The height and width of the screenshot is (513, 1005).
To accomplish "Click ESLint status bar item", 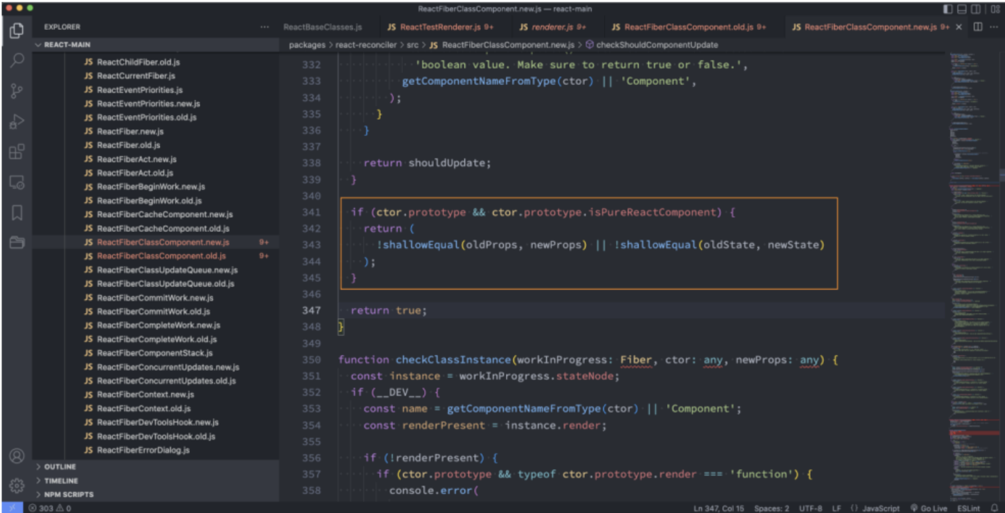I will (x=968, y=508).
